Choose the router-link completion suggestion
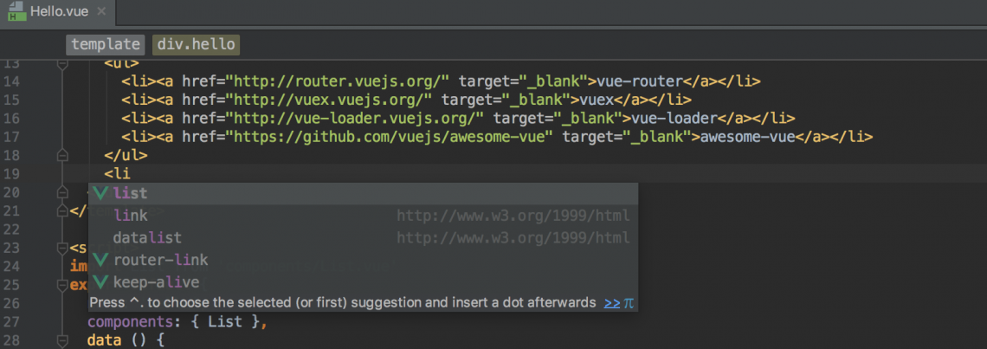 364,260
